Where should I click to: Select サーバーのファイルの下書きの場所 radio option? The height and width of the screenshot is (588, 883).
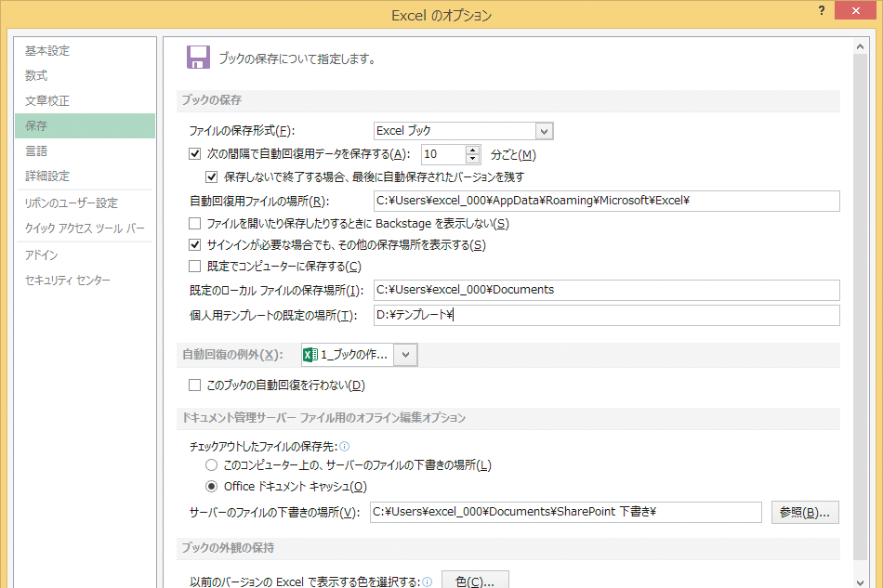[x=211, y=465]
